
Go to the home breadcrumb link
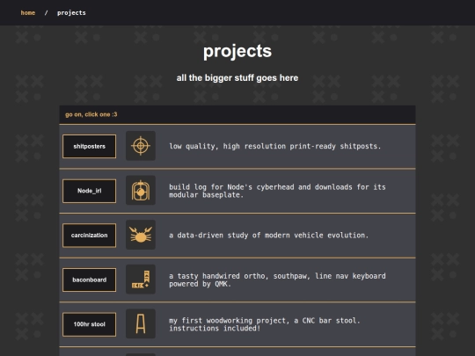coord(28,12)
